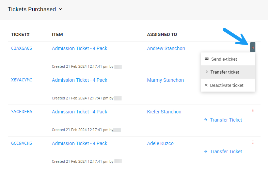Click the arrow icon in the Transfer ticket menu item

click(x=206, y=72)
